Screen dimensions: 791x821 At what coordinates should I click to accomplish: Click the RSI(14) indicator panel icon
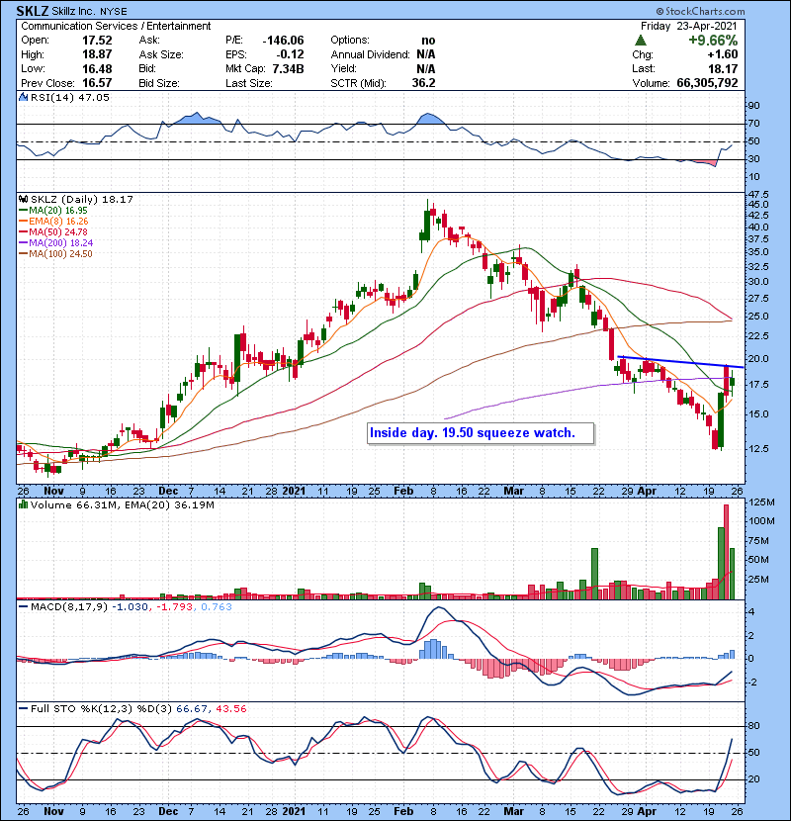(x=23, y=97)
